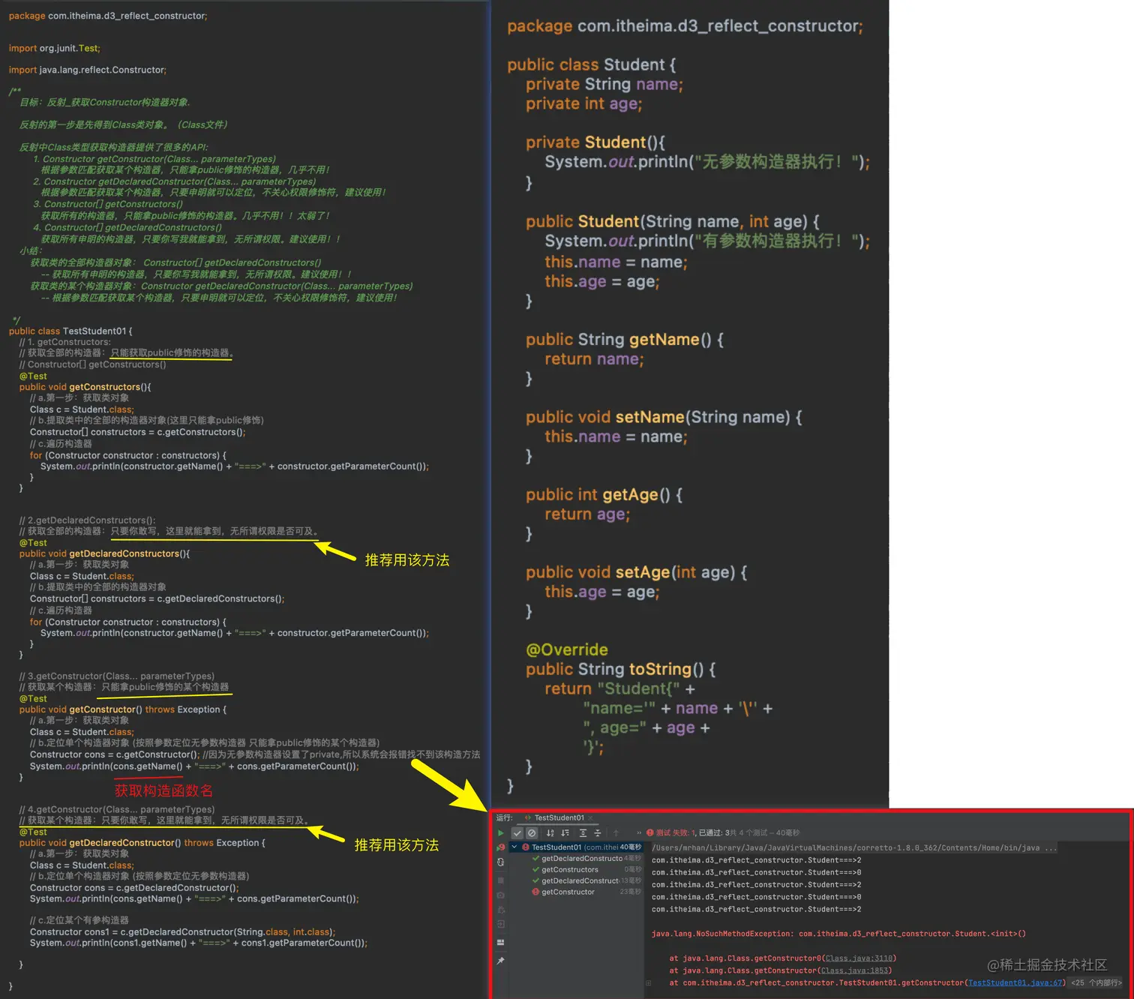Click Collapse All icon in test toolbar

coord(598,832)
